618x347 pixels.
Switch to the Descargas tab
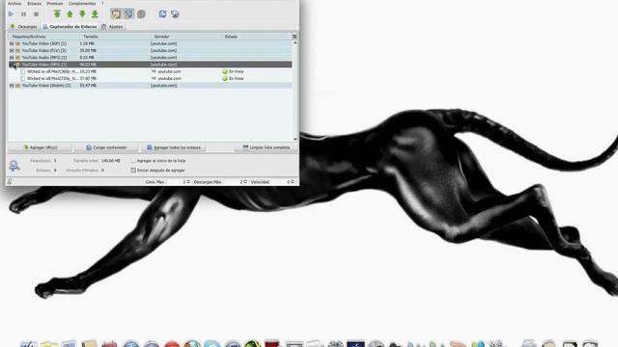click(23, 27)
